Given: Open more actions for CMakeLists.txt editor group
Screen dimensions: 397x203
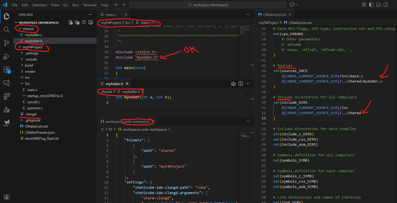Looking at the screenshot, I should [x=390, y=15].
